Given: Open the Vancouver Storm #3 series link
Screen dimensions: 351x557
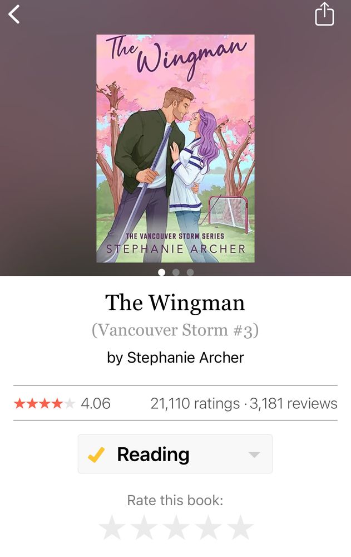Looking at the screenshot, I should 175,330.
